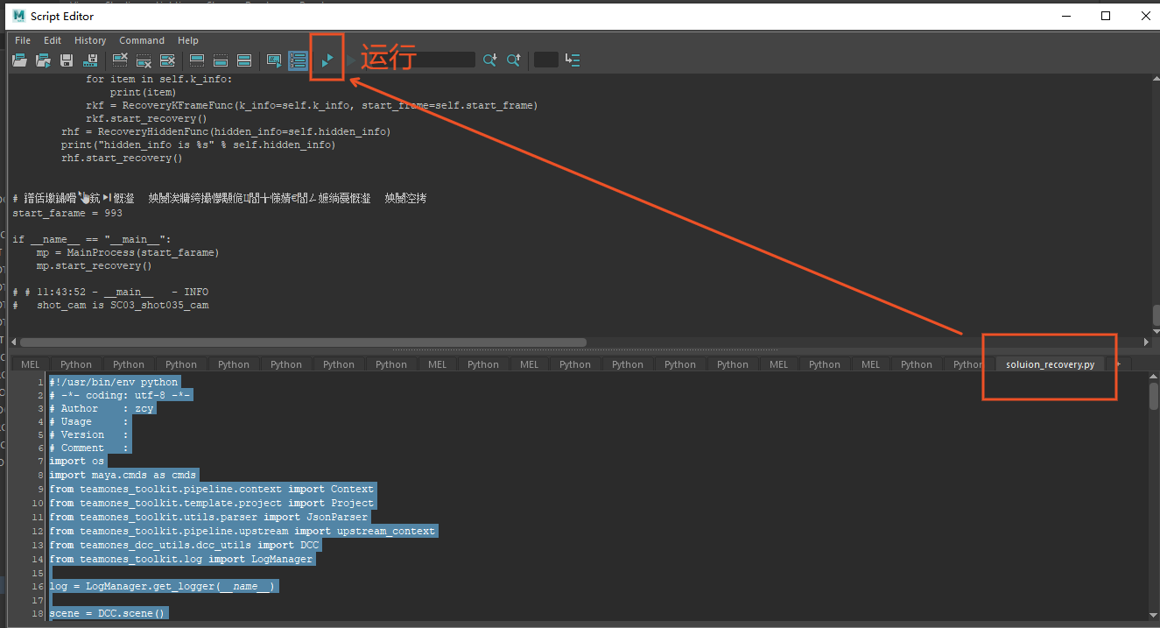Add a new tab with plus button
Screen dimensions: 1160x628
1118,364
